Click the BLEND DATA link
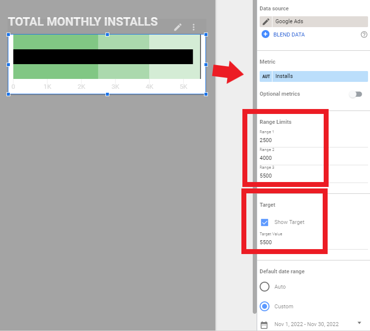The width and height of the screenshot is (370, 331). pyautogui.click(x=289, y=35)
